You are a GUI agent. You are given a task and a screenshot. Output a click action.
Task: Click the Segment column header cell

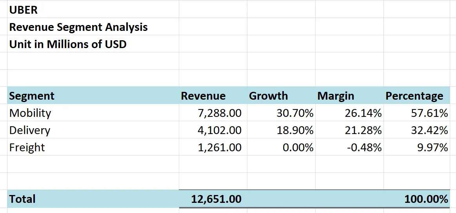coord(32,96)
